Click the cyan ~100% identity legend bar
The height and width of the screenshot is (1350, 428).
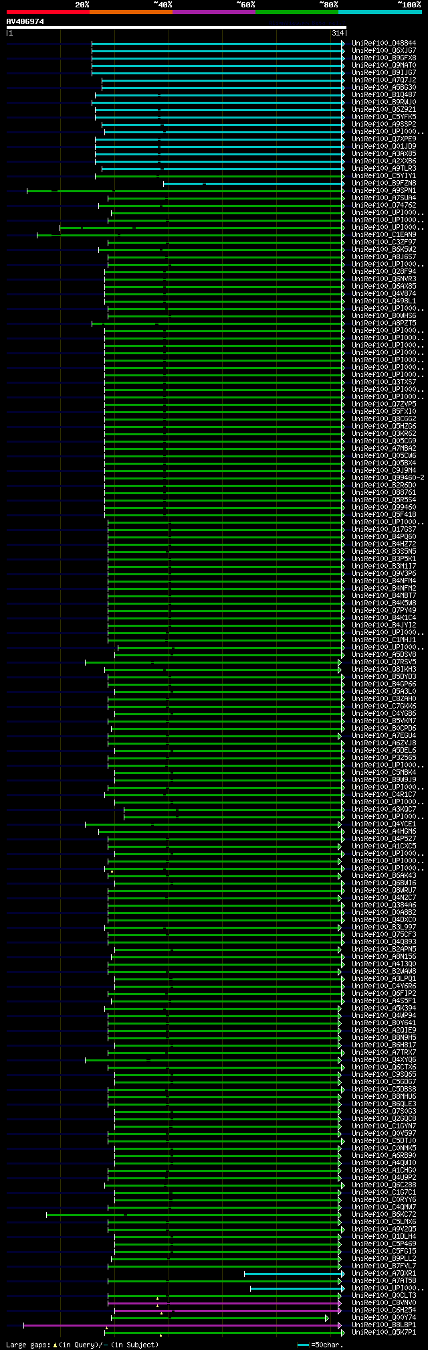[x=380, y=12]
